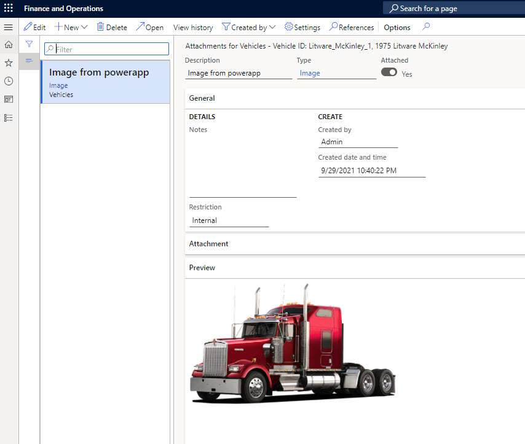Expand the Created by filter dropdown
Viewport: 525px width, 444px height.
pos(249,28)
